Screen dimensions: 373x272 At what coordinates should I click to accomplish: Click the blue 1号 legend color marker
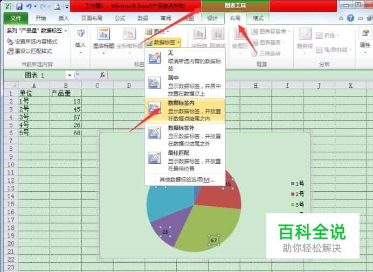(x=293, y=184)
